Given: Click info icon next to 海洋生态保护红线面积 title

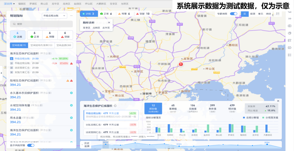Looking at the screenshot, I should click(115, 106).
